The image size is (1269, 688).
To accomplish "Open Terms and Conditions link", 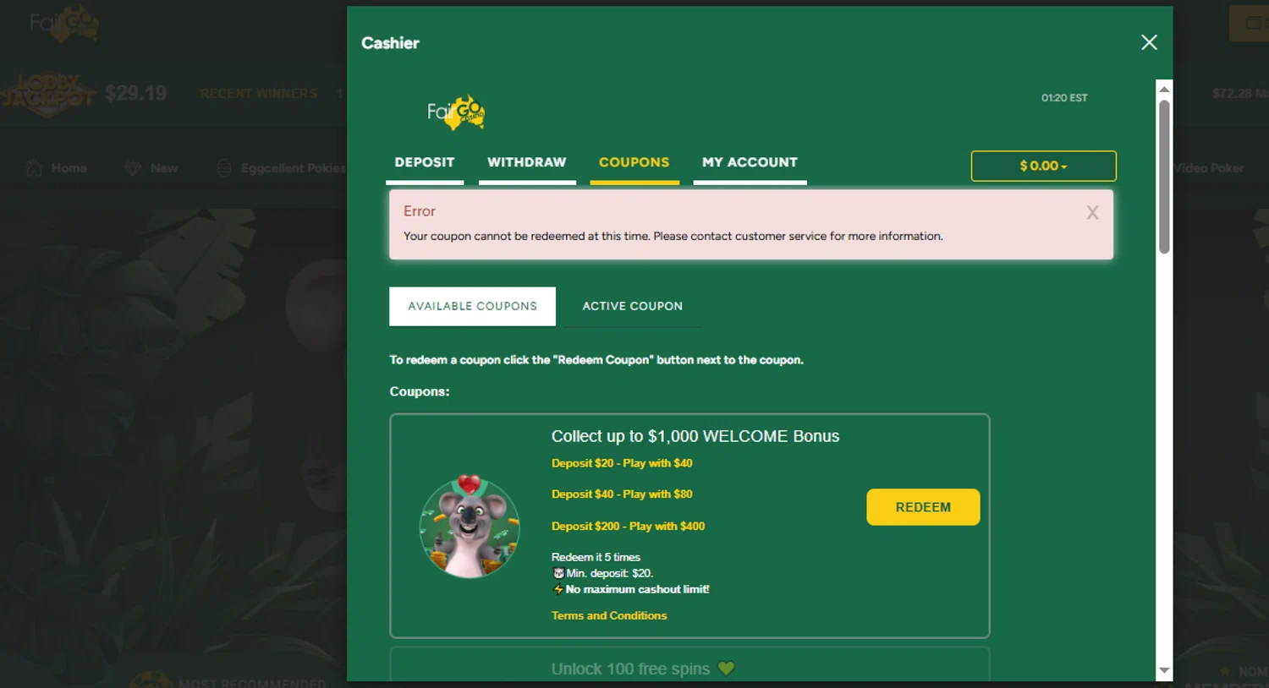I will tap(609, 615).
